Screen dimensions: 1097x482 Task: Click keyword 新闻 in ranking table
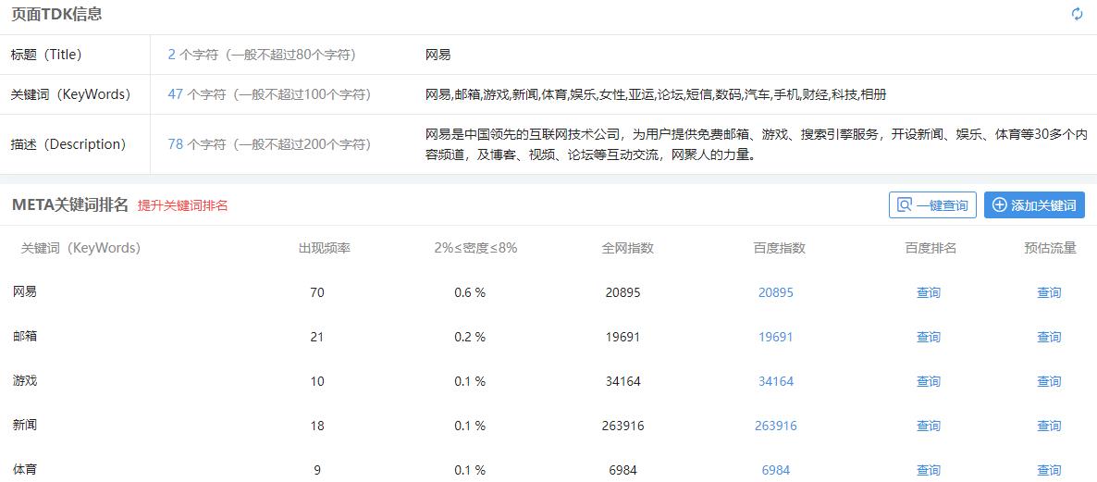(24, 425)
